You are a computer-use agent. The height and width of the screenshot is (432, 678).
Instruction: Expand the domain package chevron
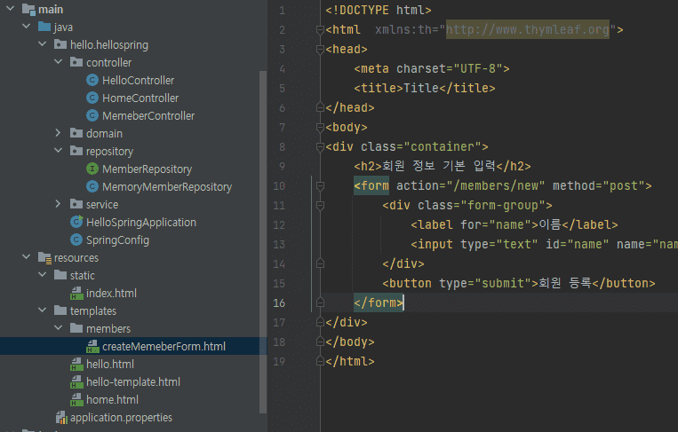[x=59, y=133]
